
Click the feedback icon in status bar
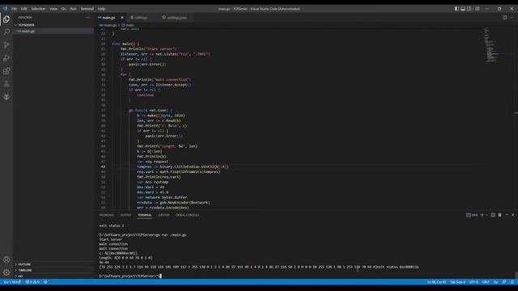pos(504,282)
